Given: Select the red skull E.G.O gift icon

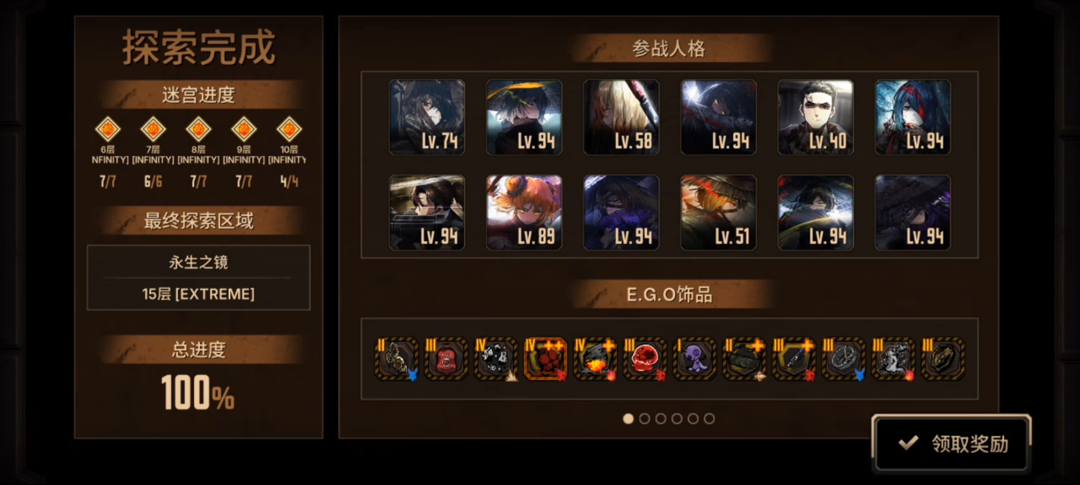Looking at the screenshot, I should [x=645, y=359].
